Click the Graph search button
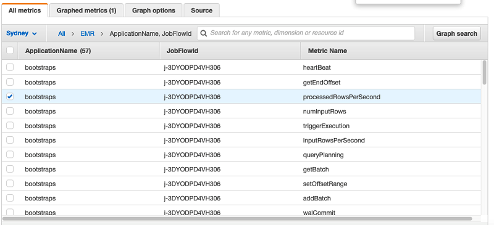The height and width of the screenshot is (225, 494). [456, 33]
